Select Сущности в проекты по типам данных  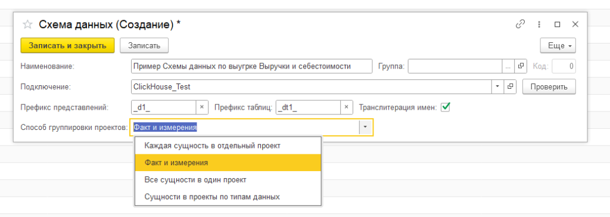[228, 197]
